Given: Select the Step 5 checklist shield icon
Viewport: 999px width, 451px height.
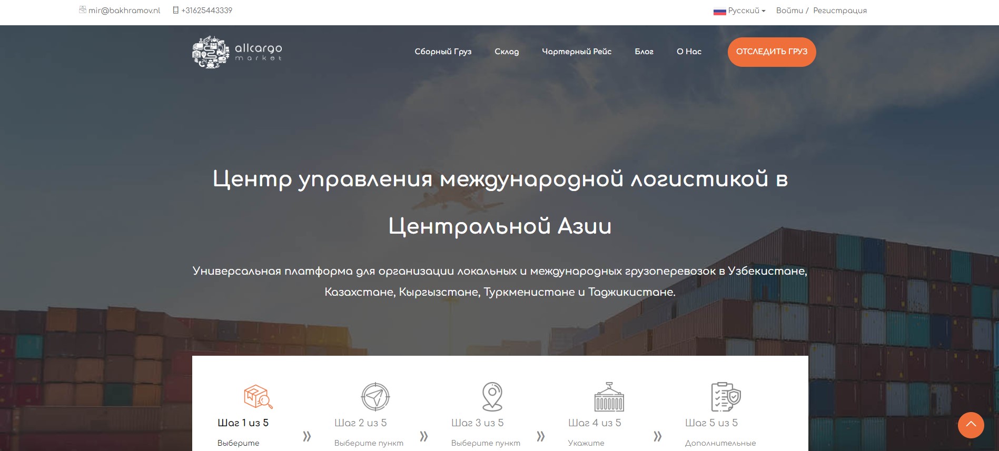Looking at the screenshot, I should click(726, 397).
